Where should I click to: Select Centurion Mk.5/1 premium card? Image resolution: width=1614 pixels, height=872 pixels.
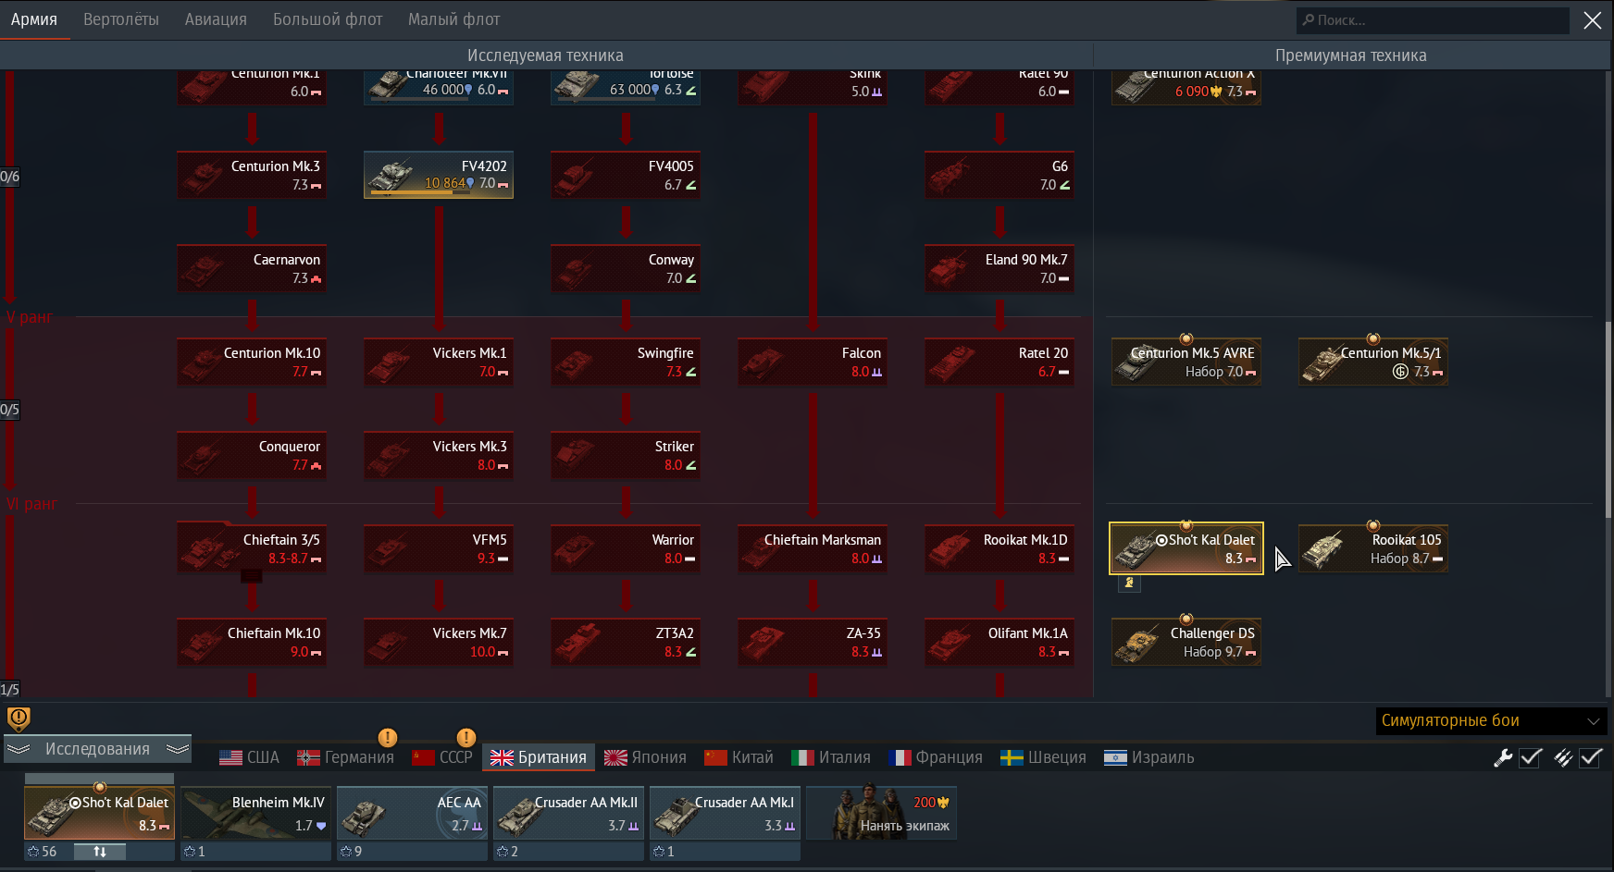click(x=1373, y=362)
